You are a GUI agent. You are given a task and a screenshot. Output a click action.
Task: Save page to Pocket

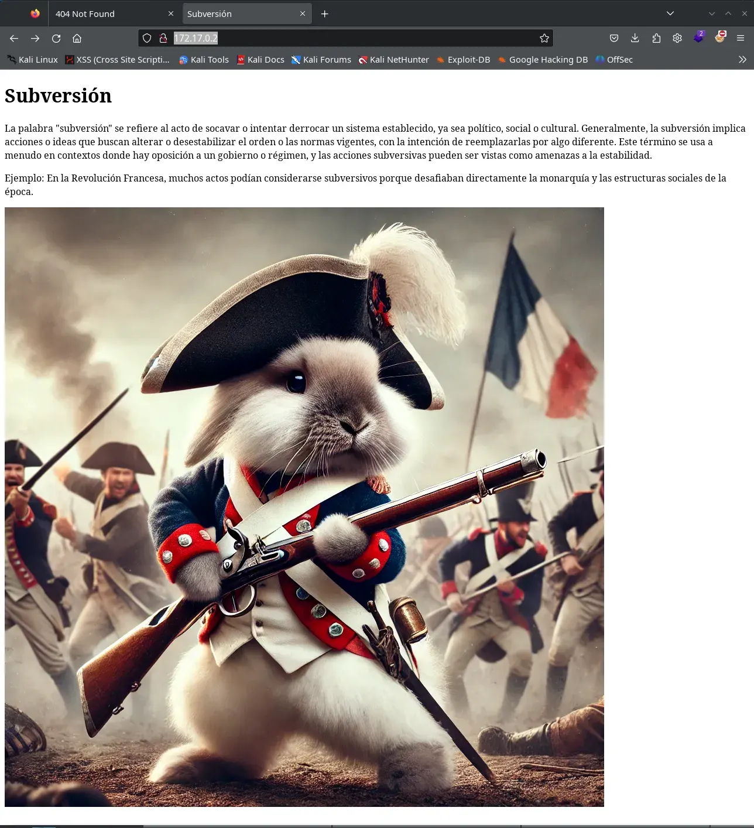pyautogui.click(x=614, y=38)
